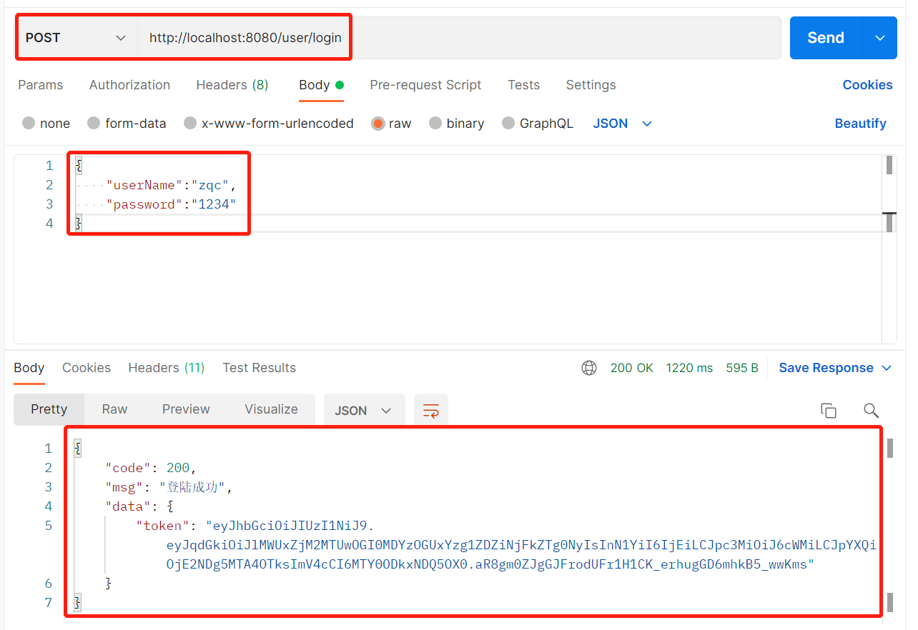
Task: Open the response JSON format dropdown
Action: (x=364, y=410)
